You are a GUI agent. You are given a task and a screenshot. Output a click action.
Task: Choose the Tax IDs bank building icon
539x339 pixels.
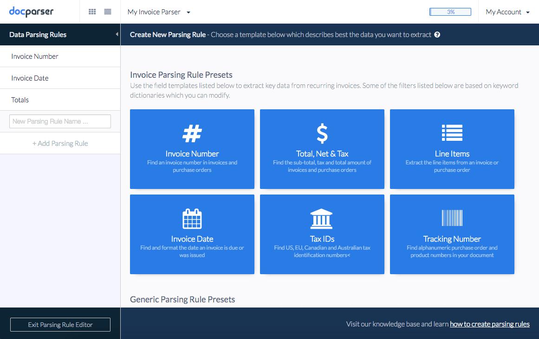pos(322,219)
